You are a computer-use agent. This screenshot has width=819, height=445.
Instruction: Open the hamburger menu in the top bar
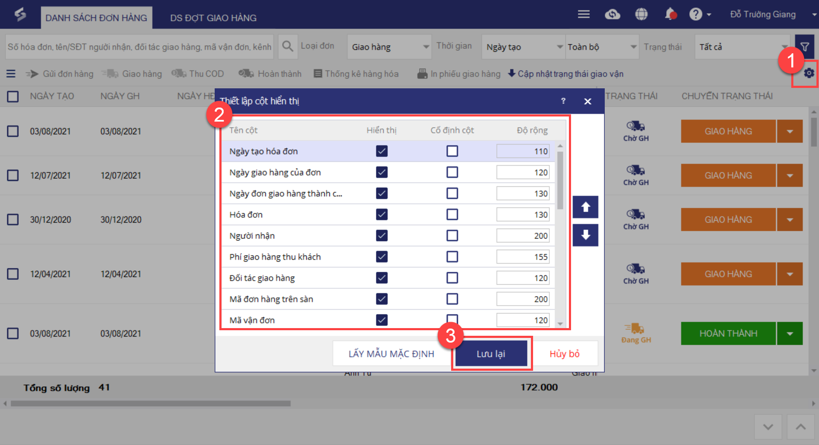click(x=583, y=15)
